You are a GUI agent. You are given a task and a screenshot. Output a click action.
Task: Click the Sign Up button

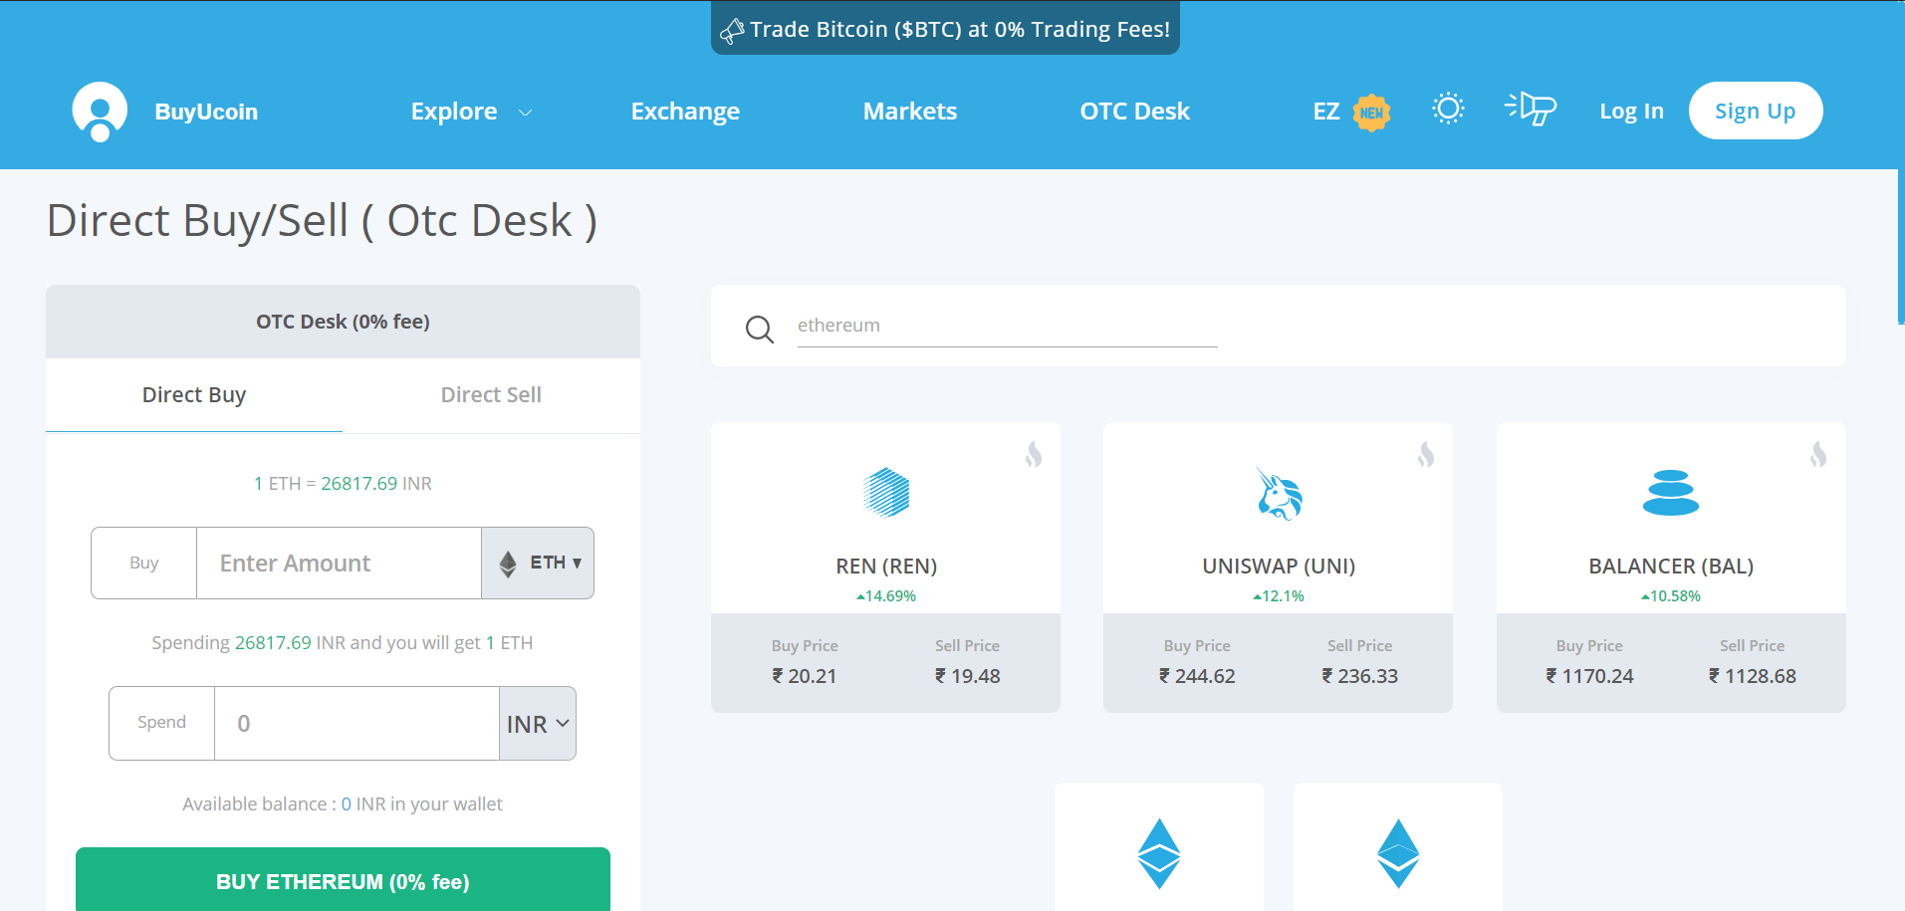pyautogui.click(x=1756, y=111)
